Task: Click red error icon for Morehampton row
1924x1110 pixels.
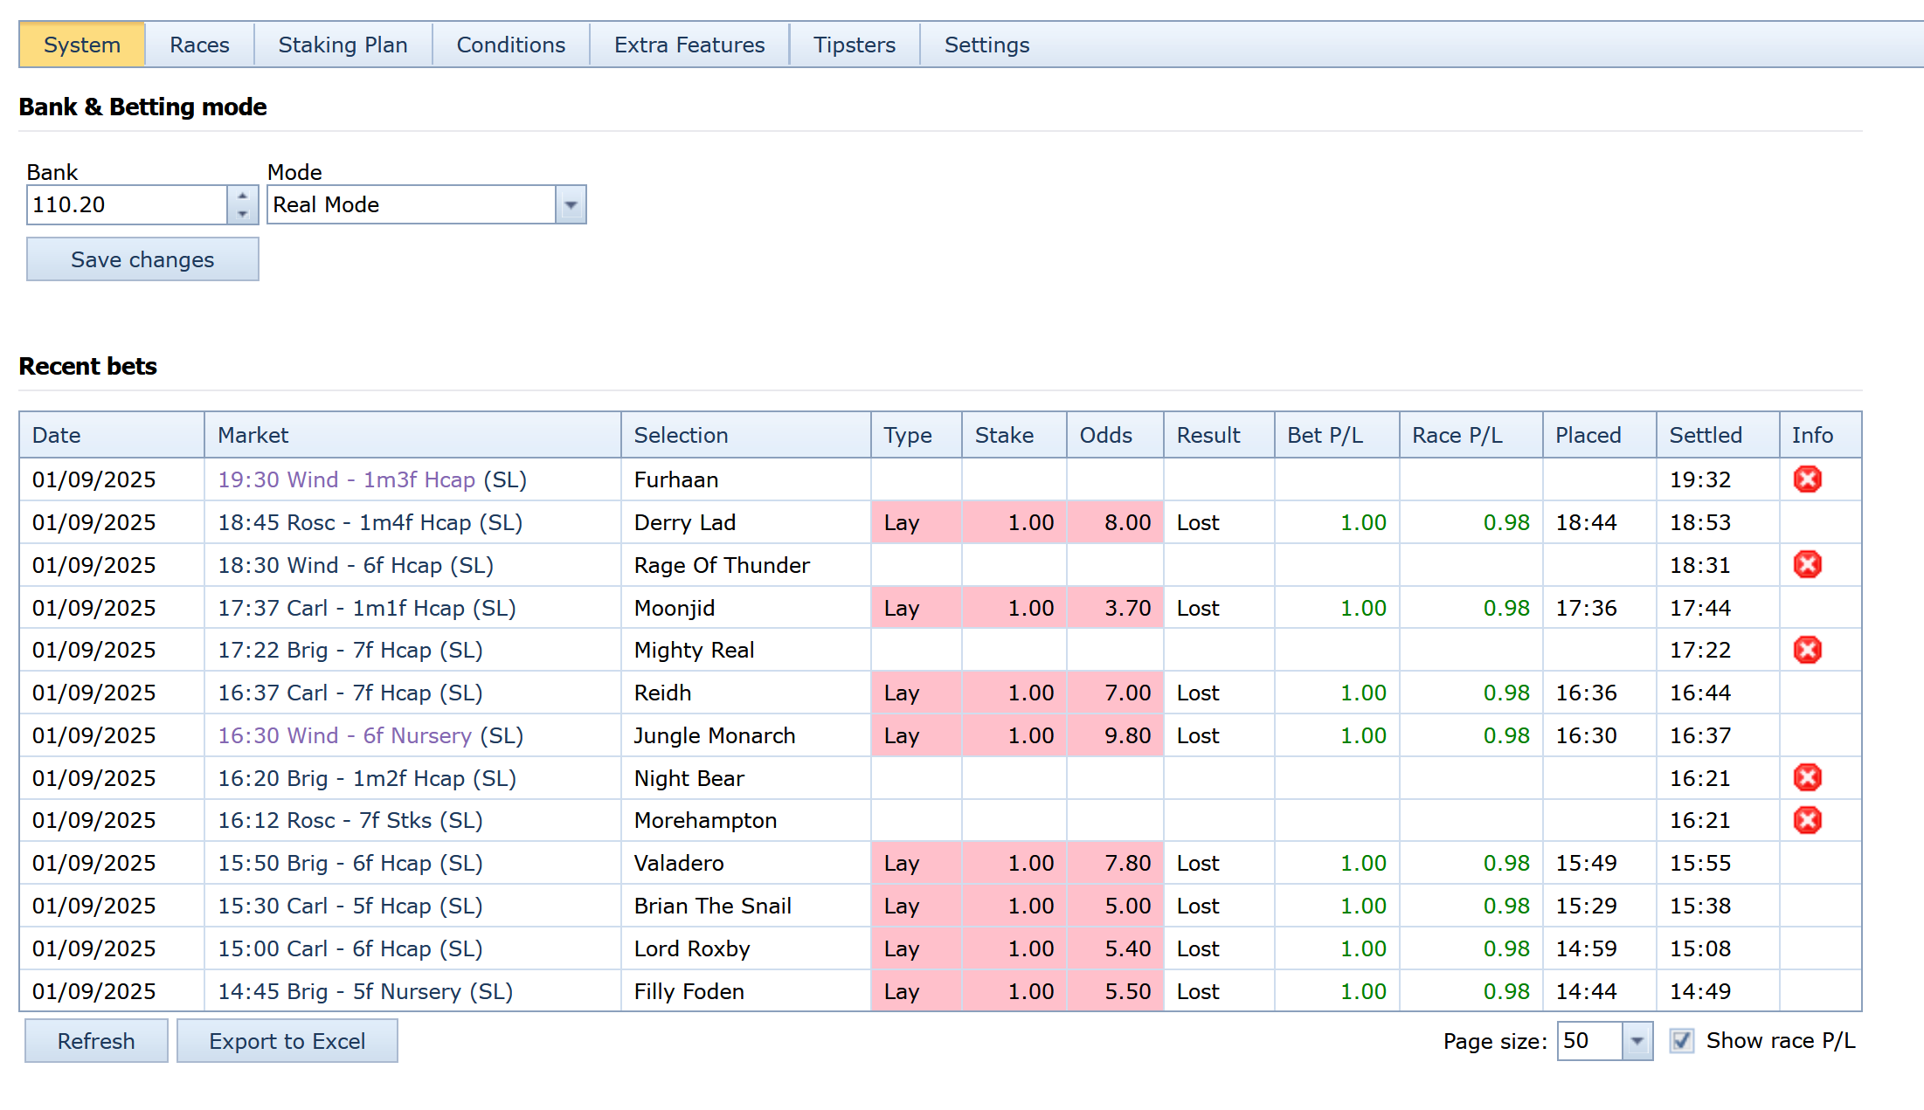Action: pyautogui.click(x=1807, y=820)
